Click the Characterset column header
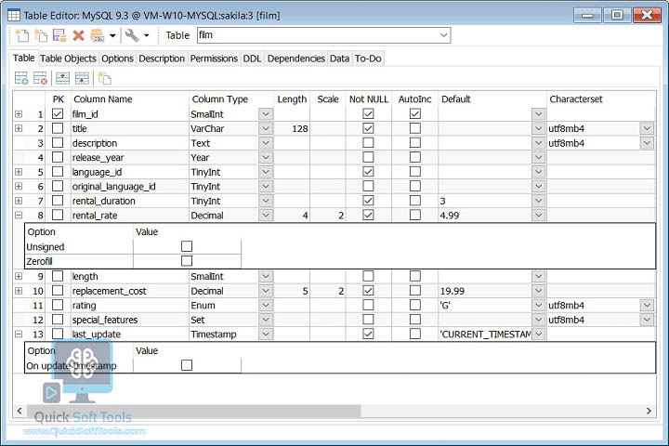Screen dimensions: 669x446 [601, 99]
